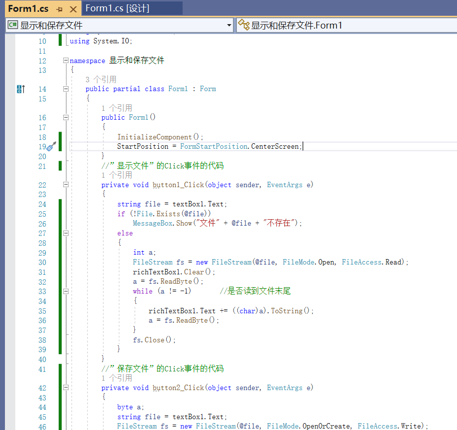Open the screwdriver quick actions icon
This screenshot has height=430, width=457.
coord(51,146)
